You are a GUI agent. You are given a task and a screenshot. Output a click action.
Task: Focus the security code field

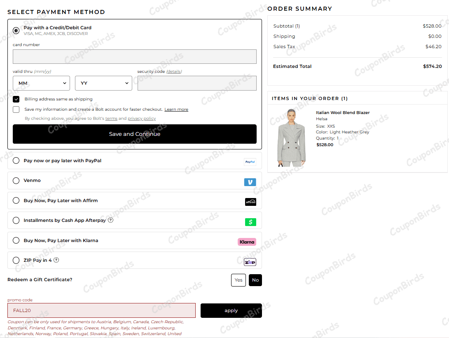[x=197, y=83]
